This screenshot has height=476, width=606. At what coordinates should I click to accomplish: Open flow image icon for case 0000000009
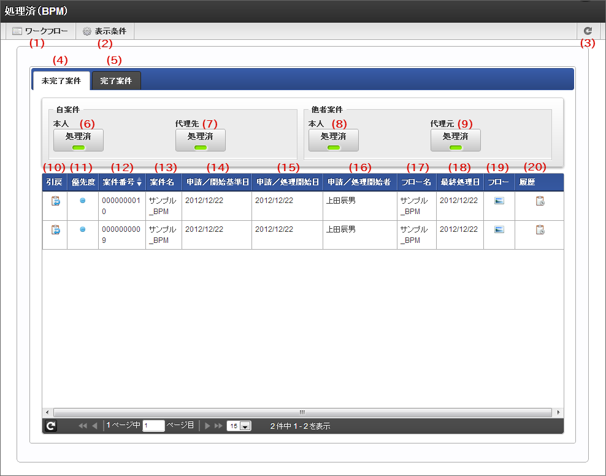click(x=499, y=229)
